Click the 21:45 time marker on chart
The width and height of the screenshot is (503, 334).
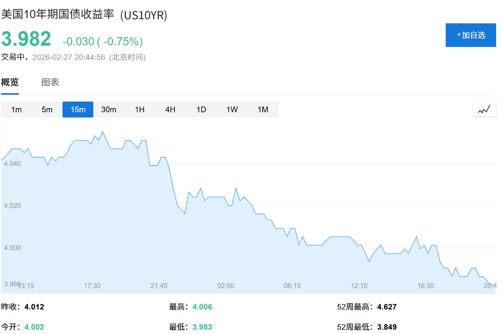159,285
